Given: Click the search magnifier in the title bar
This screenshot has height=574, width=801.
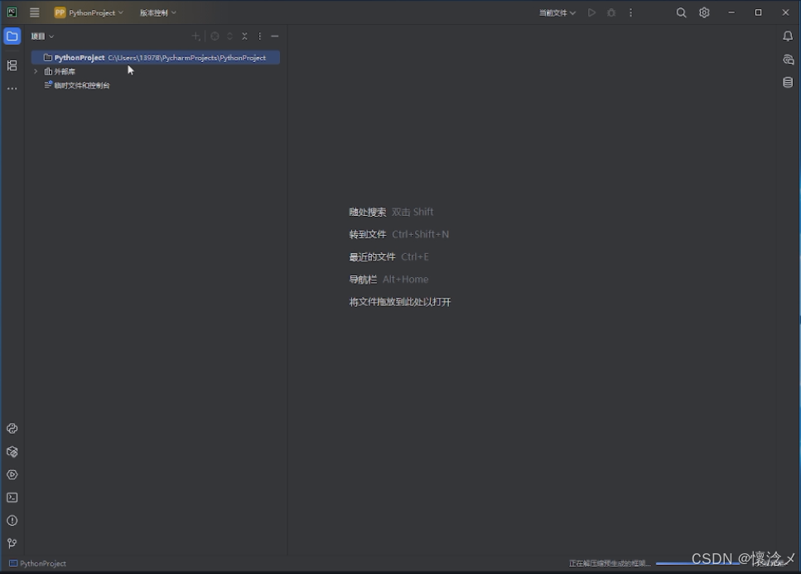Looking at the screenshot, I should (x=681, y=12).
